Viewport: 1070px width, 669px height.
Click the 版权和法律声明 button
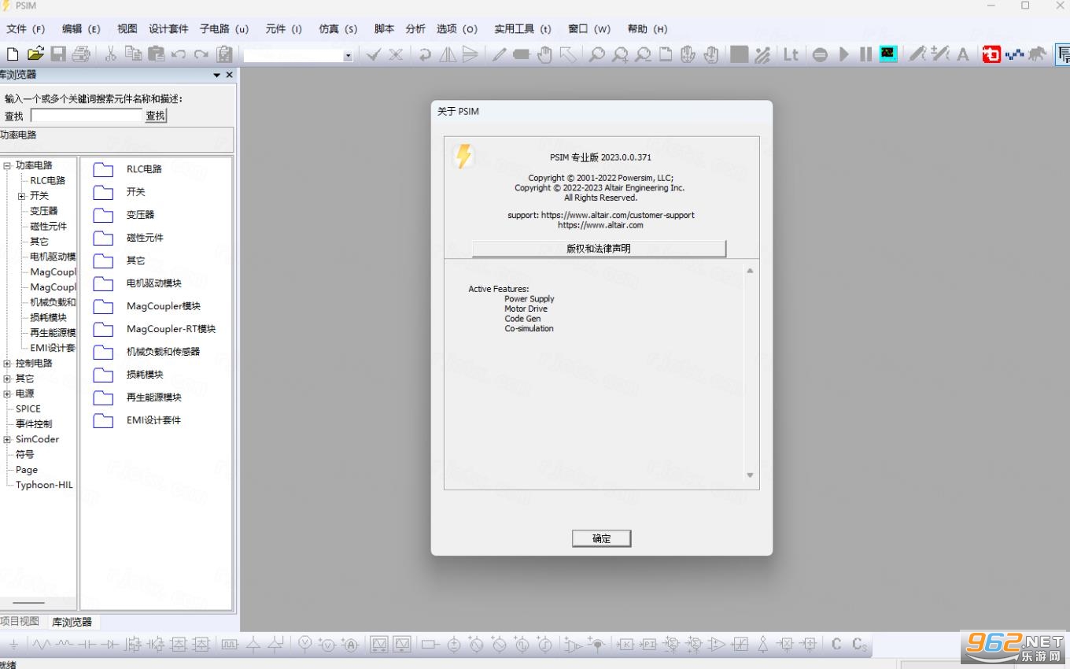click(599, 249)
